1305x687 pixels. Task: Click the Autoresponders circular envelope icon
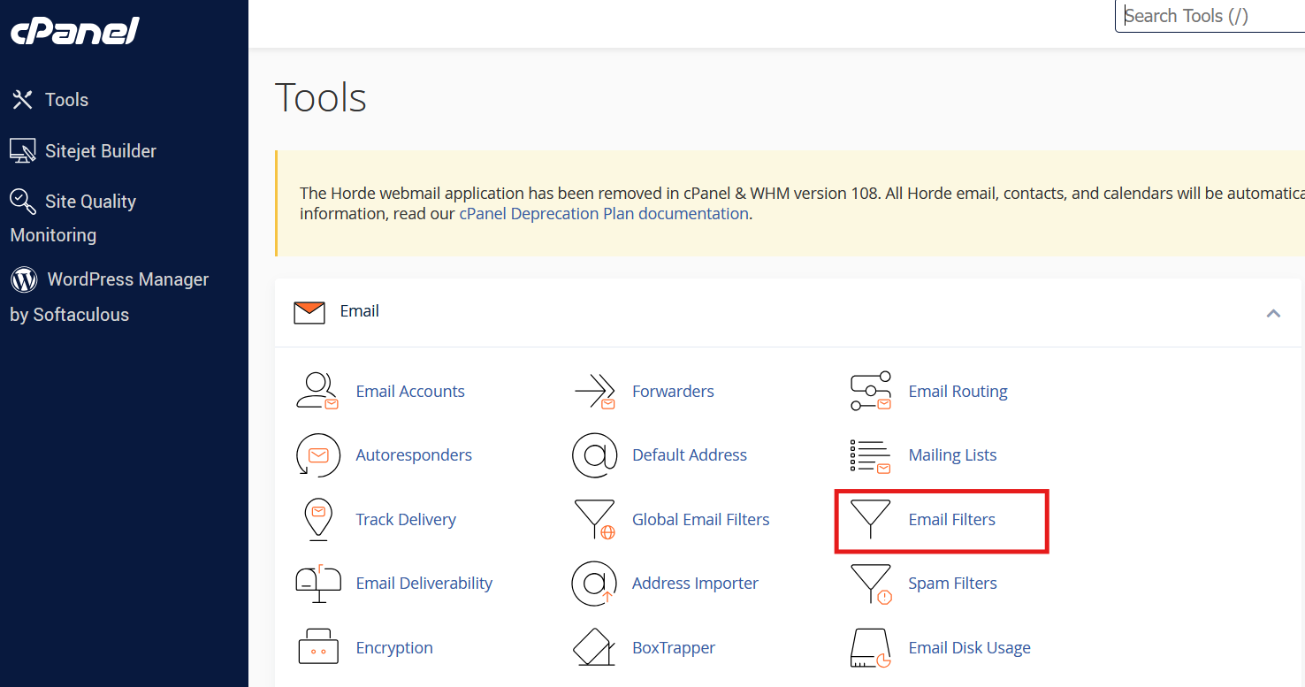[x=317, y=455]
